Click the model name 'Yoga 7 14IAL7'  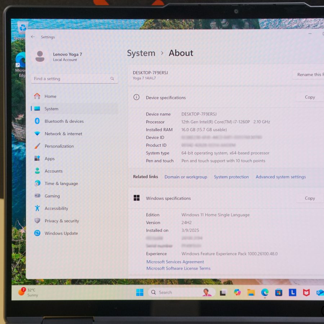pos(144,78)
